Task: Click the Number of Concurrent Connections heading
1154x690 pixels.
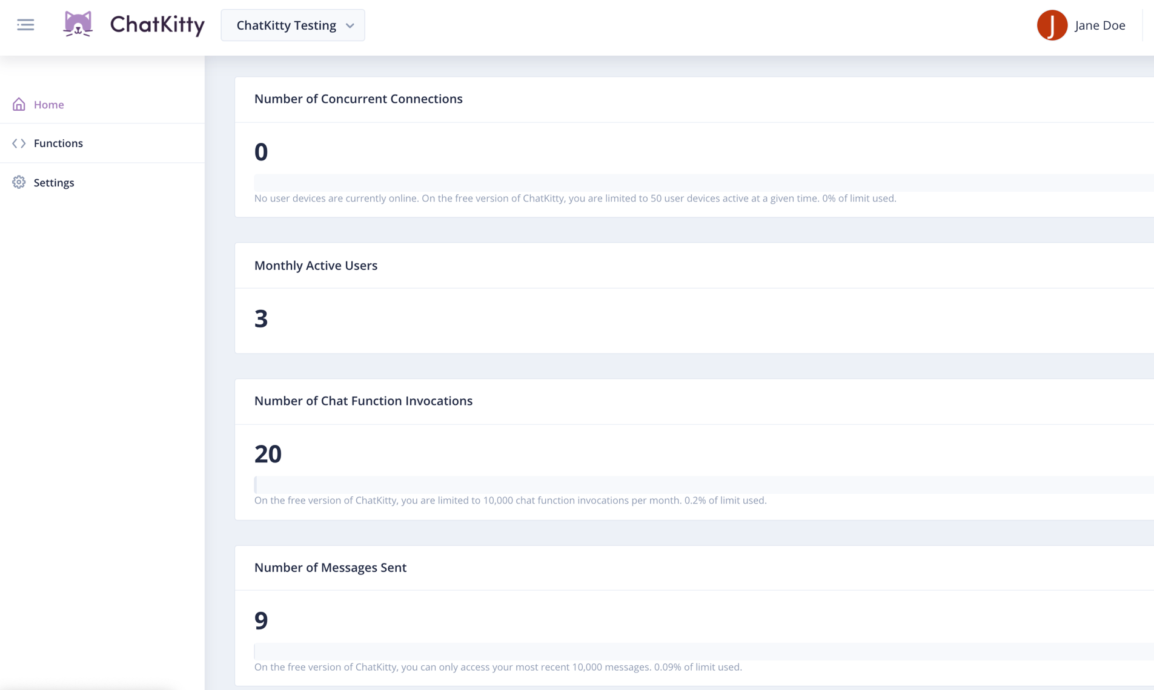Action: point(358,99)
